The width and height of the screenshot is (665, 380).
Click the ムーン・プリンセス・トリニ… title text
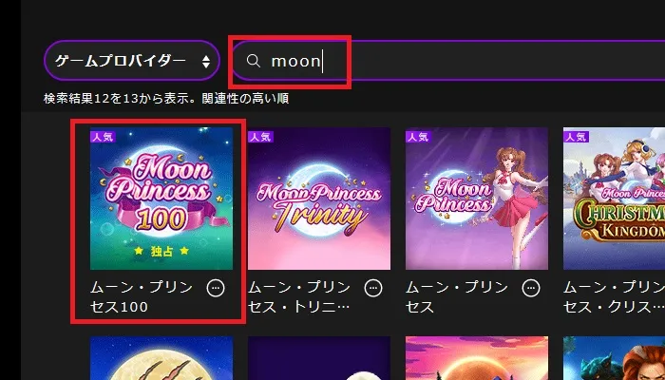pyautogui.click(x=299, y=296)
